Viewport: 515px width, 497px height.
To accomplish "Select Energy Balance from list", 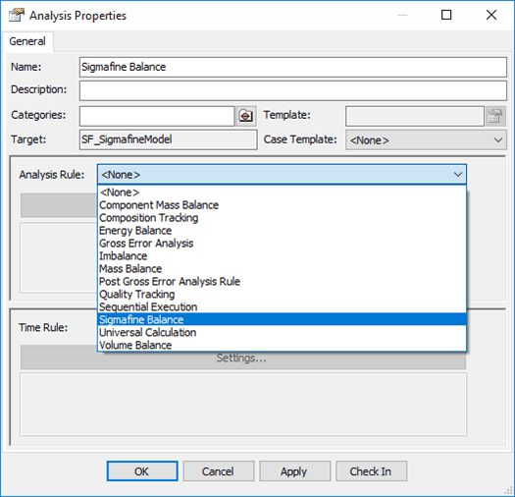I will click(x=282, y=231).
